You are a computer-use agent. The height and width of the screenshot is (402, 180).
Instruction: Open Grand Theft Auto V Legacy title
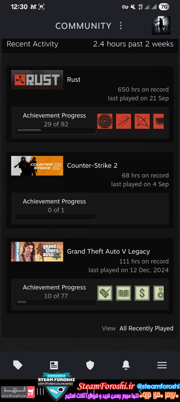coord(108,251)
